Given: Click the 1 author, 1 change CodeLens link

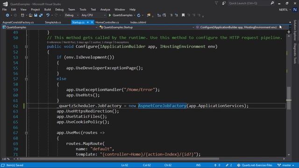Looking at the screenshot, I should [x=101, y=42].
